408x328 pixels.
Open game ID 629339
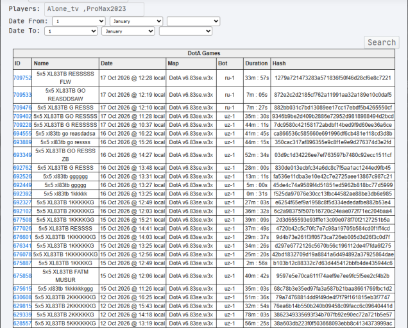pyautogui.click(x=22, y=315)
